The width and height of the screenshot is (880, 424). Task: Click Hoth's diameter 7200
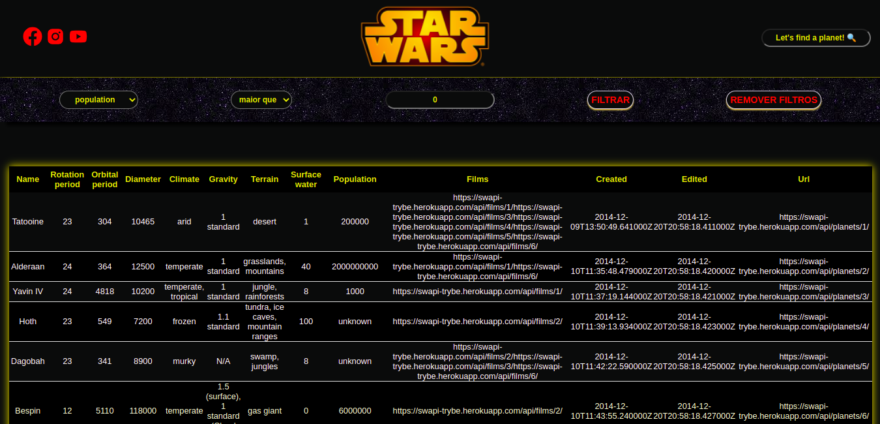coord(143,322)
